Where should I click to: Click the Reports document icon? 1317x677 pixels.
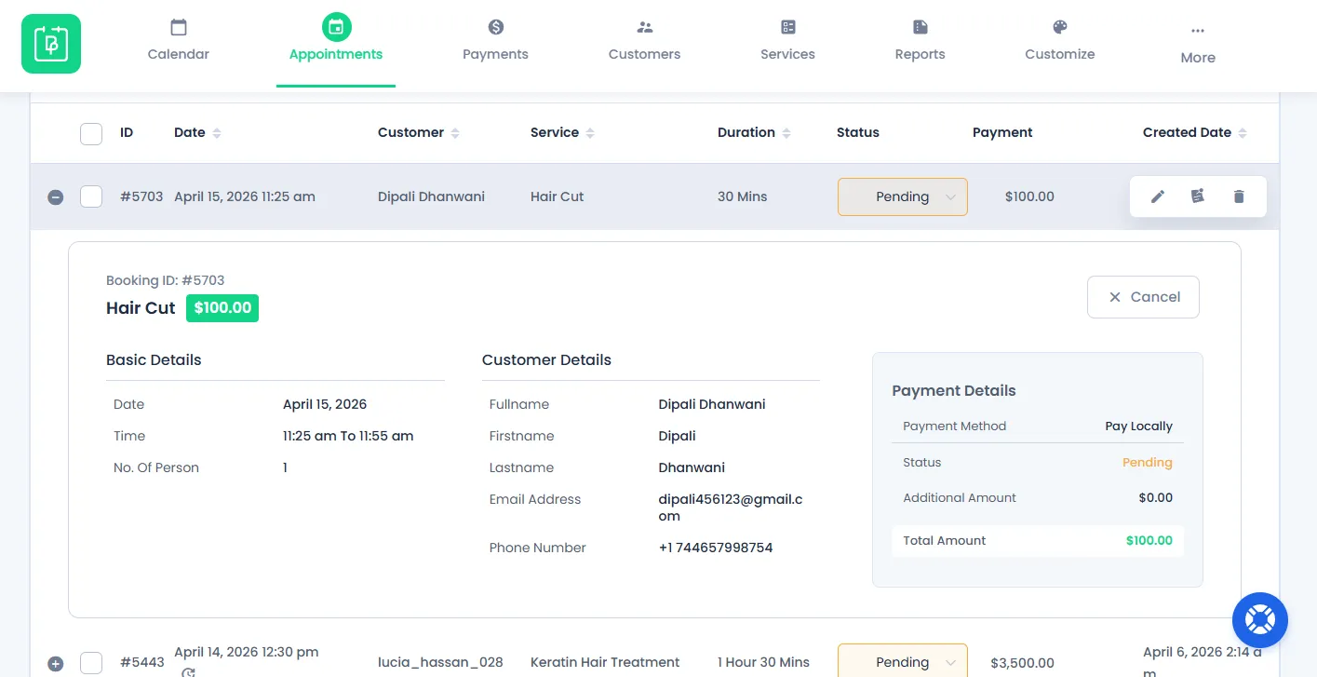(x=921, y=27)
